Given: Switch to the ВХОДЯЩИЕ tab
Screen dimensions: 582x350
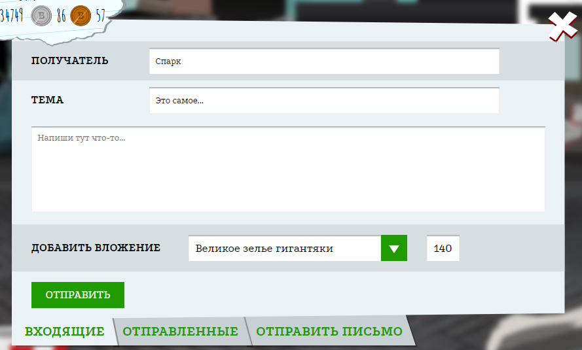Looking at the screenshot, I should [x=65, y=331].
